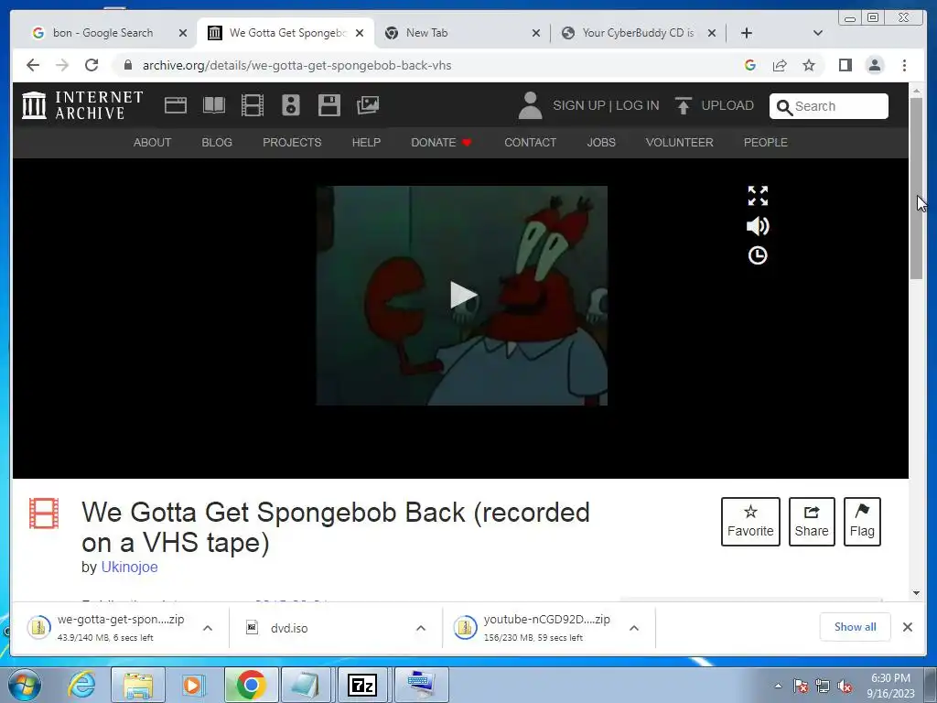Open the PEOPLE menu item
937x703 pixels.
pyautogui.click(x=766, y=142)
